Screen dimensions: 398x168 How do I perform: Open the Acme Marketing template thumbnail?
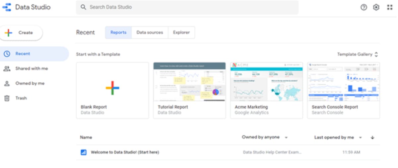(266, 82)
